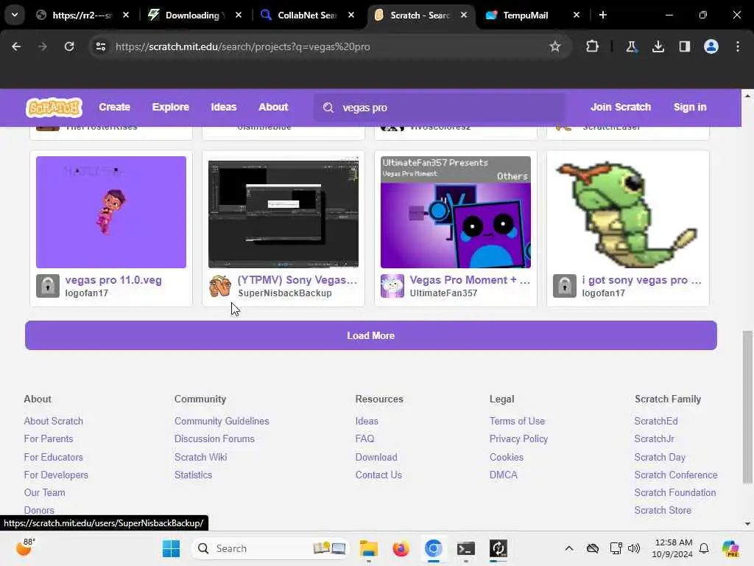Go back to the previous page
The width and height of the screenshot is (754, 566).
pos(16,46)
